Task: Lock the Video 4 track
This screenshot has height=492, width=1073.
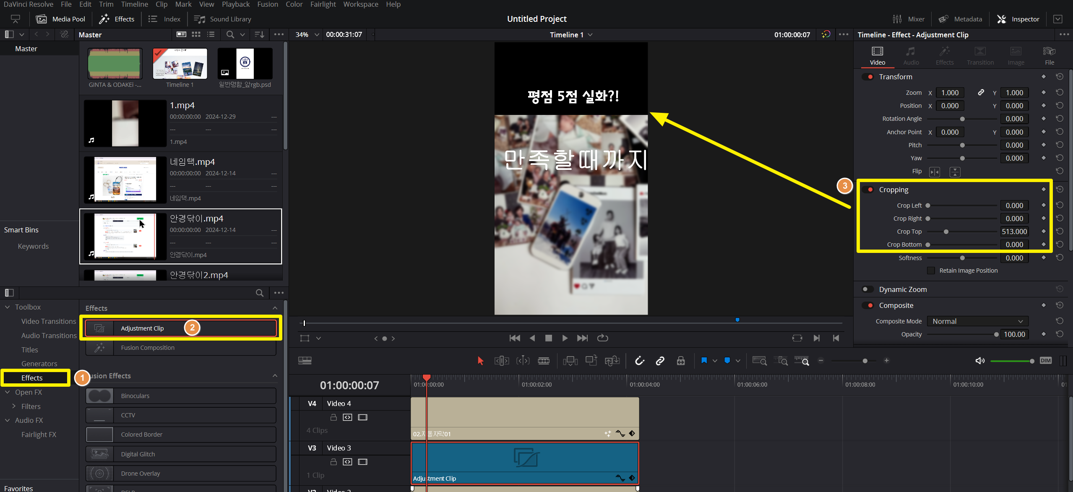Action: tap(333, 417)
